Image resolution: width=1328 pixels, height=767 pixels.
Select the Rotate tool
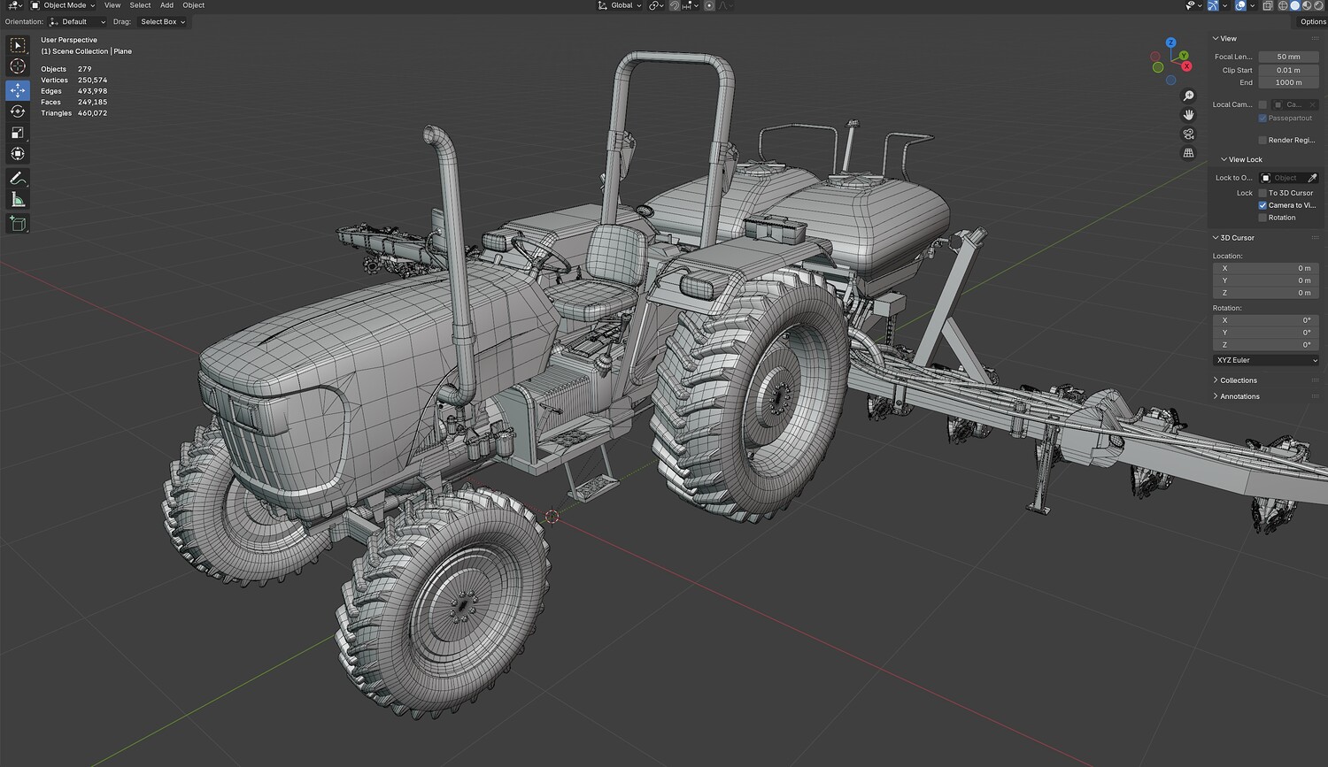pyautogui.click(x=18, y=111)
